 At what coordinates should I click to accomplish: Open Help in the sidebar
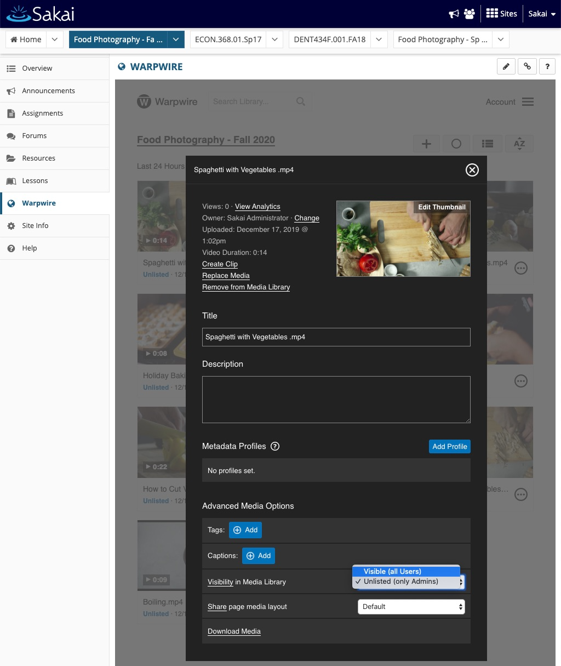tap(55, 248)
